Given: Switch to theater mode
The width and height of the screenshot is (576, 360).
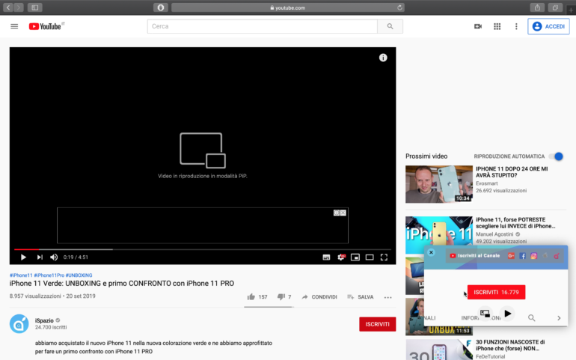Looking at the screenshot, I should (370, 257).
